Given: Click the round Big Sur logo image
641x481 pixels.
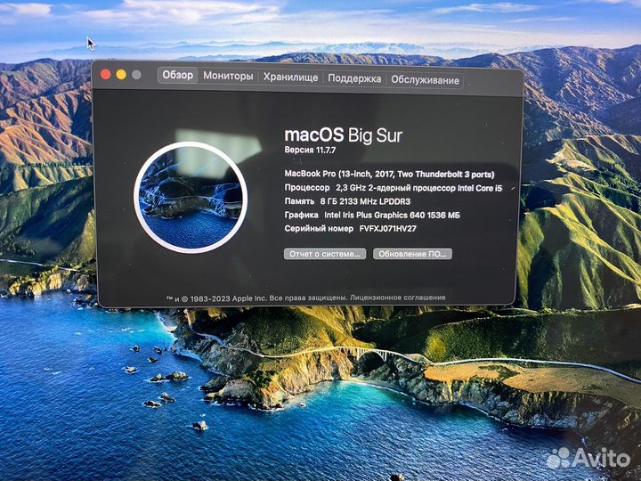Looking at the screenshot, I should click(x=191, y=197).
